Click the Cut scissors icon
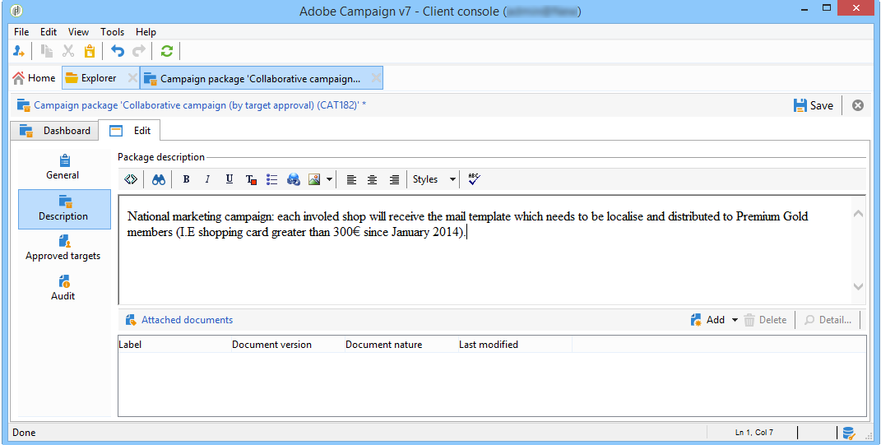The image size is (881, 445). pos(68,51)
